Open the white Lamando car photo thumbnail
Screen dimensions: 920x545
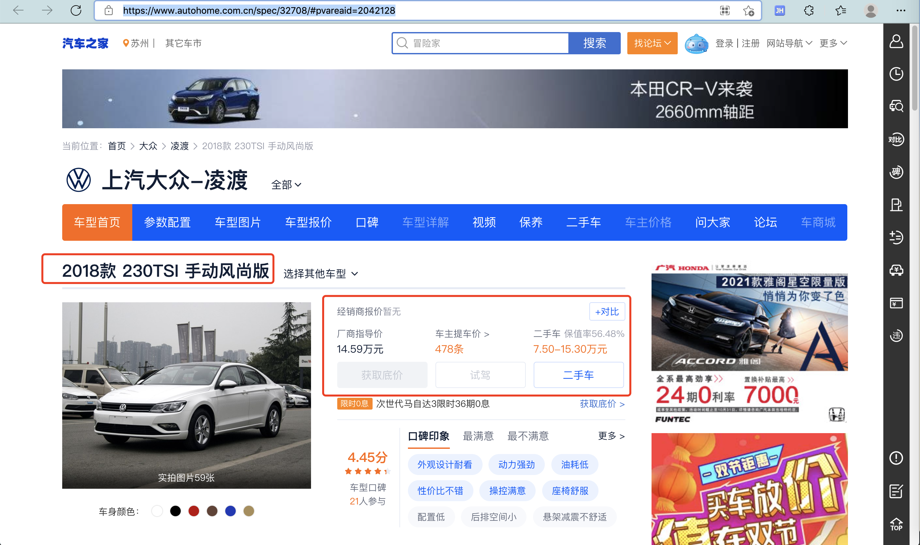186,395
